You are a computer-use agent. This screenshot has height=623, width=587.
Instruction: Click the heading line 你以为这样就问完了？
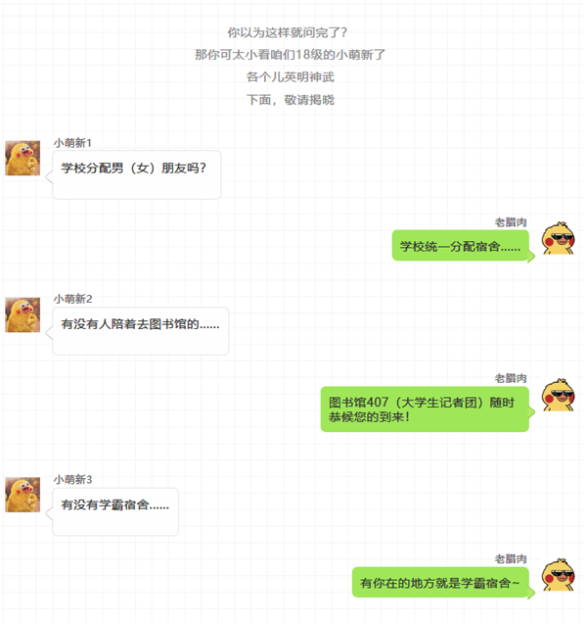pyautogui.click(x=288, y=32)
